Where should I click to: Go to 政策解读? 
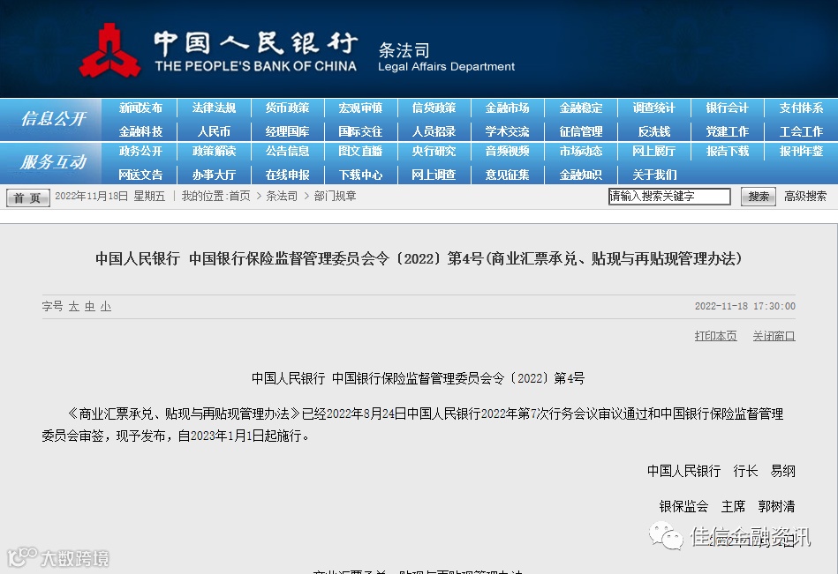[x=214, y=151]
